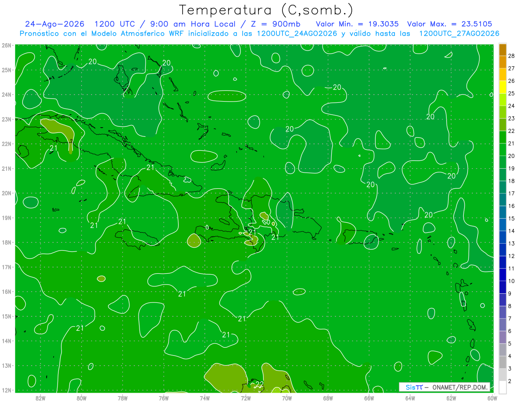This screenshot has width=523, height=404.
Task: Click latitude axis label '17N'
Action: pos(6,267)
